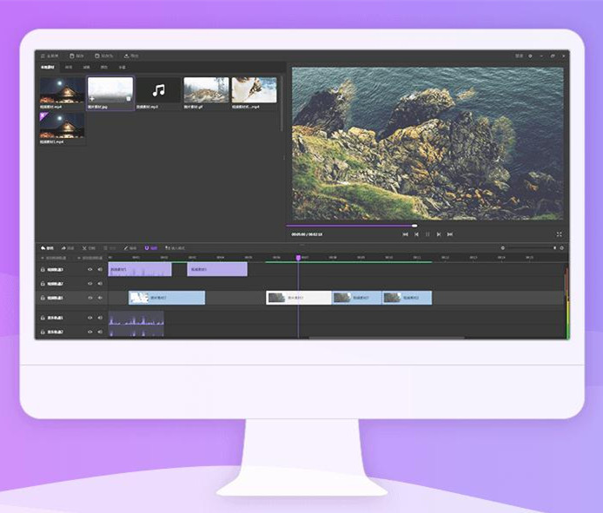Click the Redo arrow in timeline toolbar
Image resolution: width=603 pixels, height=513 pixels.
(x=68, y=248)
